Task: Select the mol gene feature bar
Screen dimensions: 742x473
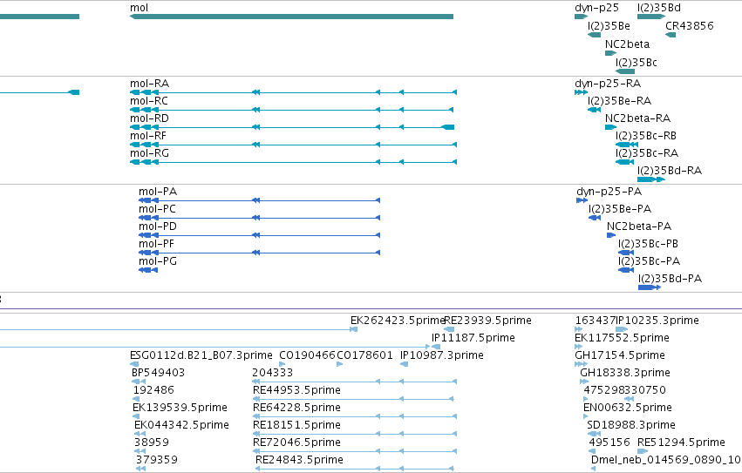Action: 291,17
